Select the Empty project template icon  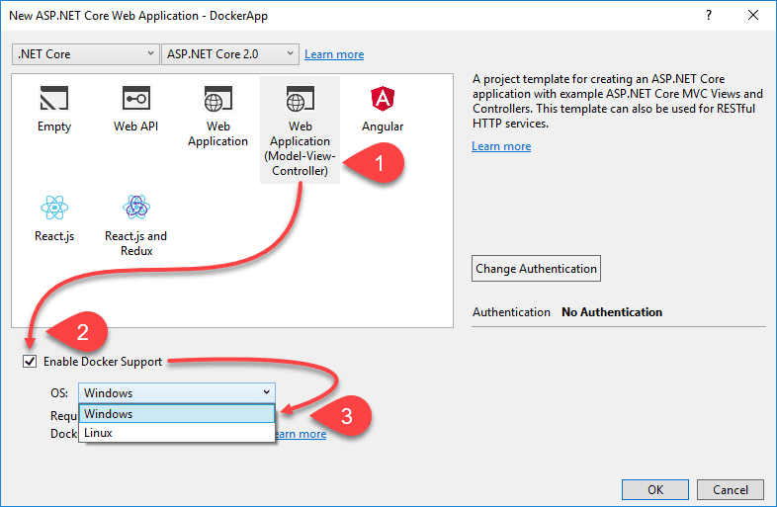pyautogui.click(x=54, y=98)
